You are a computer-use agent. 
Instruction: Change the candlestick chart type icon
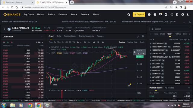(94, 42)
